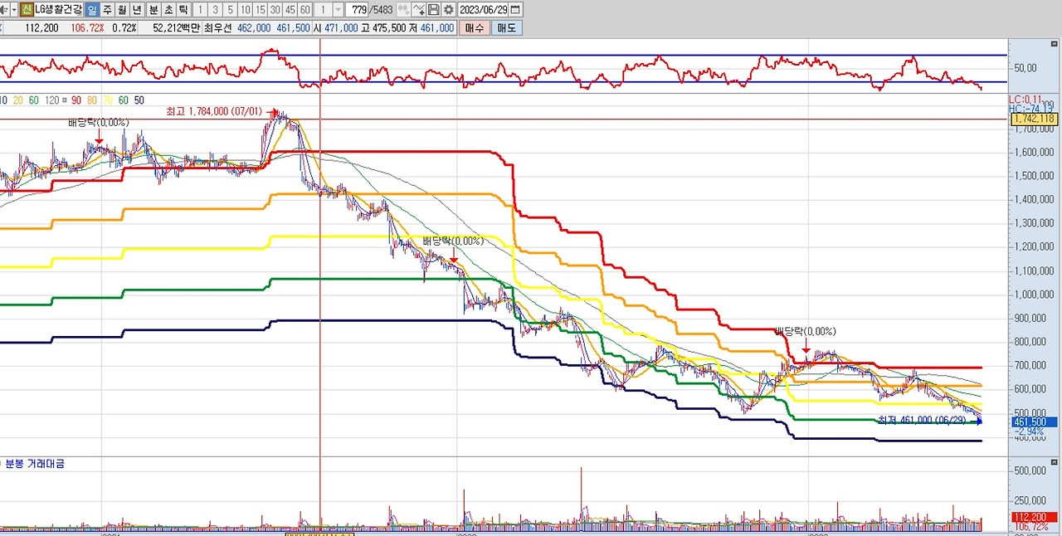Screen dimensions: 1062x536
Task: Select the 3 interval button
Action: click(x=216, y=9)
